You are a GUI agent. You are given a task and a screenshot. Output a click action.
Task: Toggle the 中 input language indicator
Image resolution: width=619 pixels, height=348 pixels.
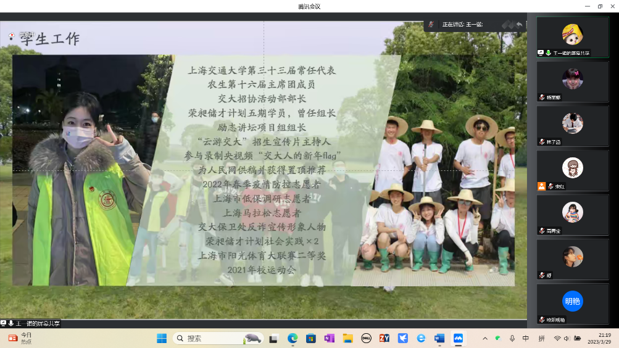coord(526,338)
